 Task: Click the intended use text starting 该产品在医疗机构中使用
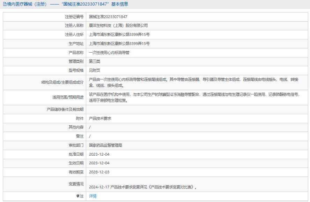[194, 98]
